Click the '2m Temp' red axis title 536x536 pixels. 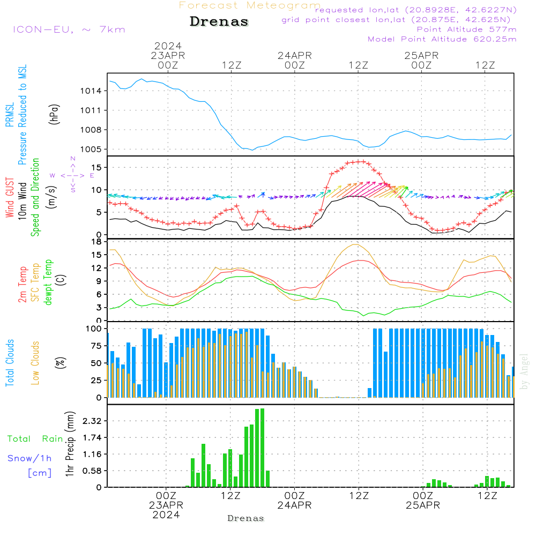(x=22, y=285)
